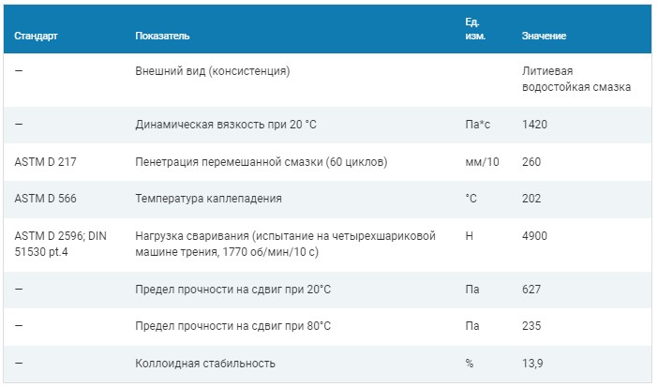Image resolution: width=658 pixels, height=387 pixels.
Task: Click Коллоидная стабильность row text
Action: coord(205,364)
